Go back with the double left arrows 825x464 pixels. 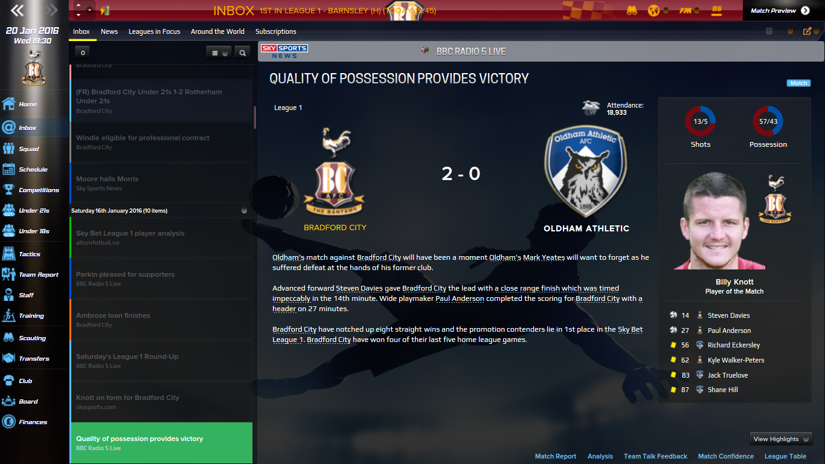click(18, 10)
